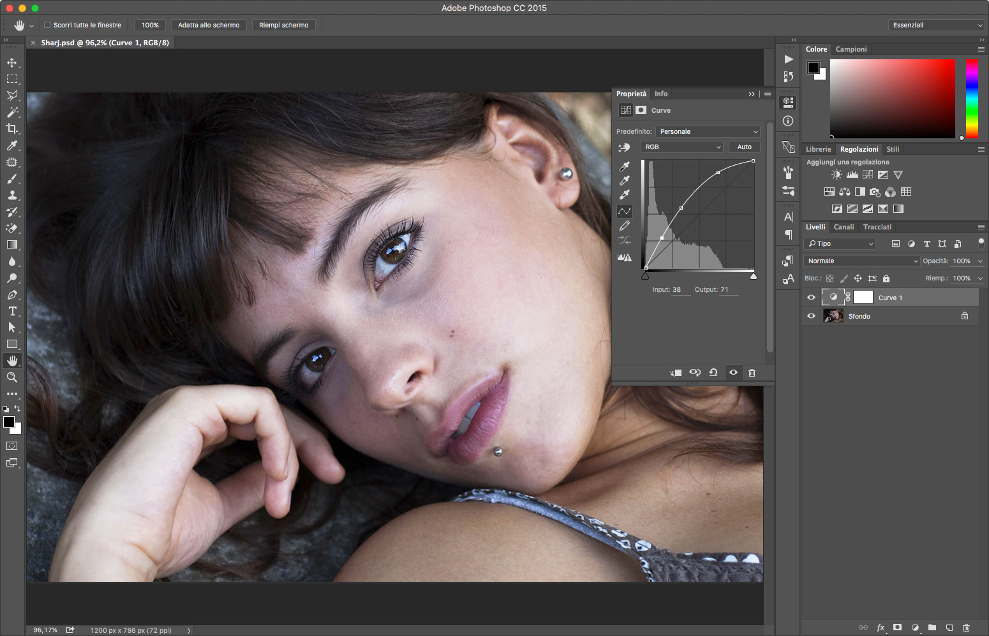Select the Move tool
Screen dimensions: 989x636
(12, 62)
